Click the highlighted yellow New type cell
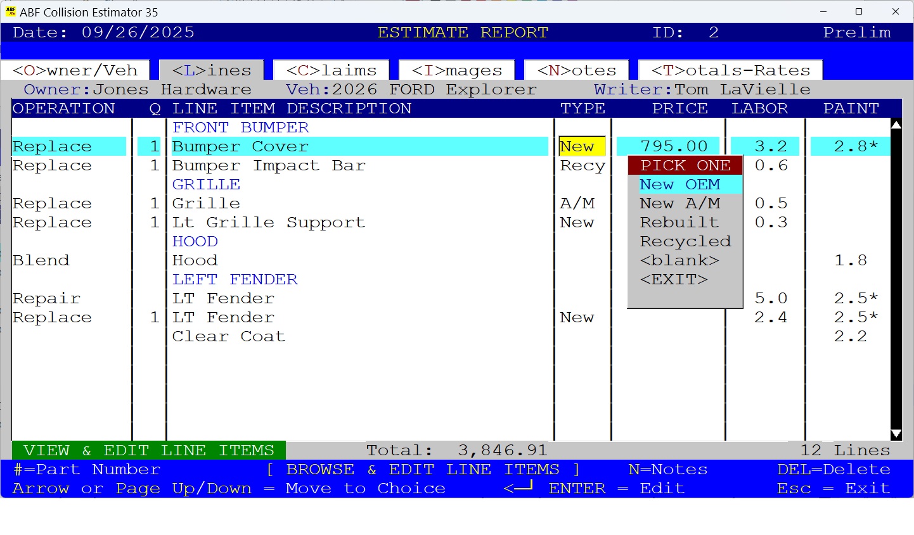This screenshot has height=535, width=914. 581,146
